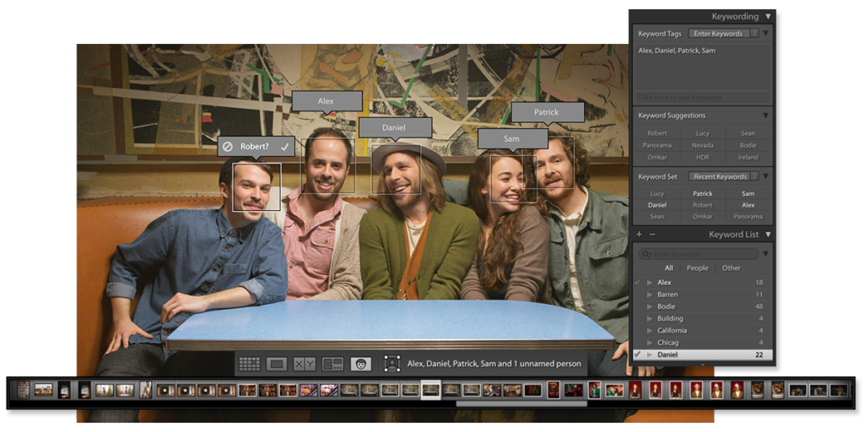Switch to Grid view in toolbar

(x=249, y=364)
